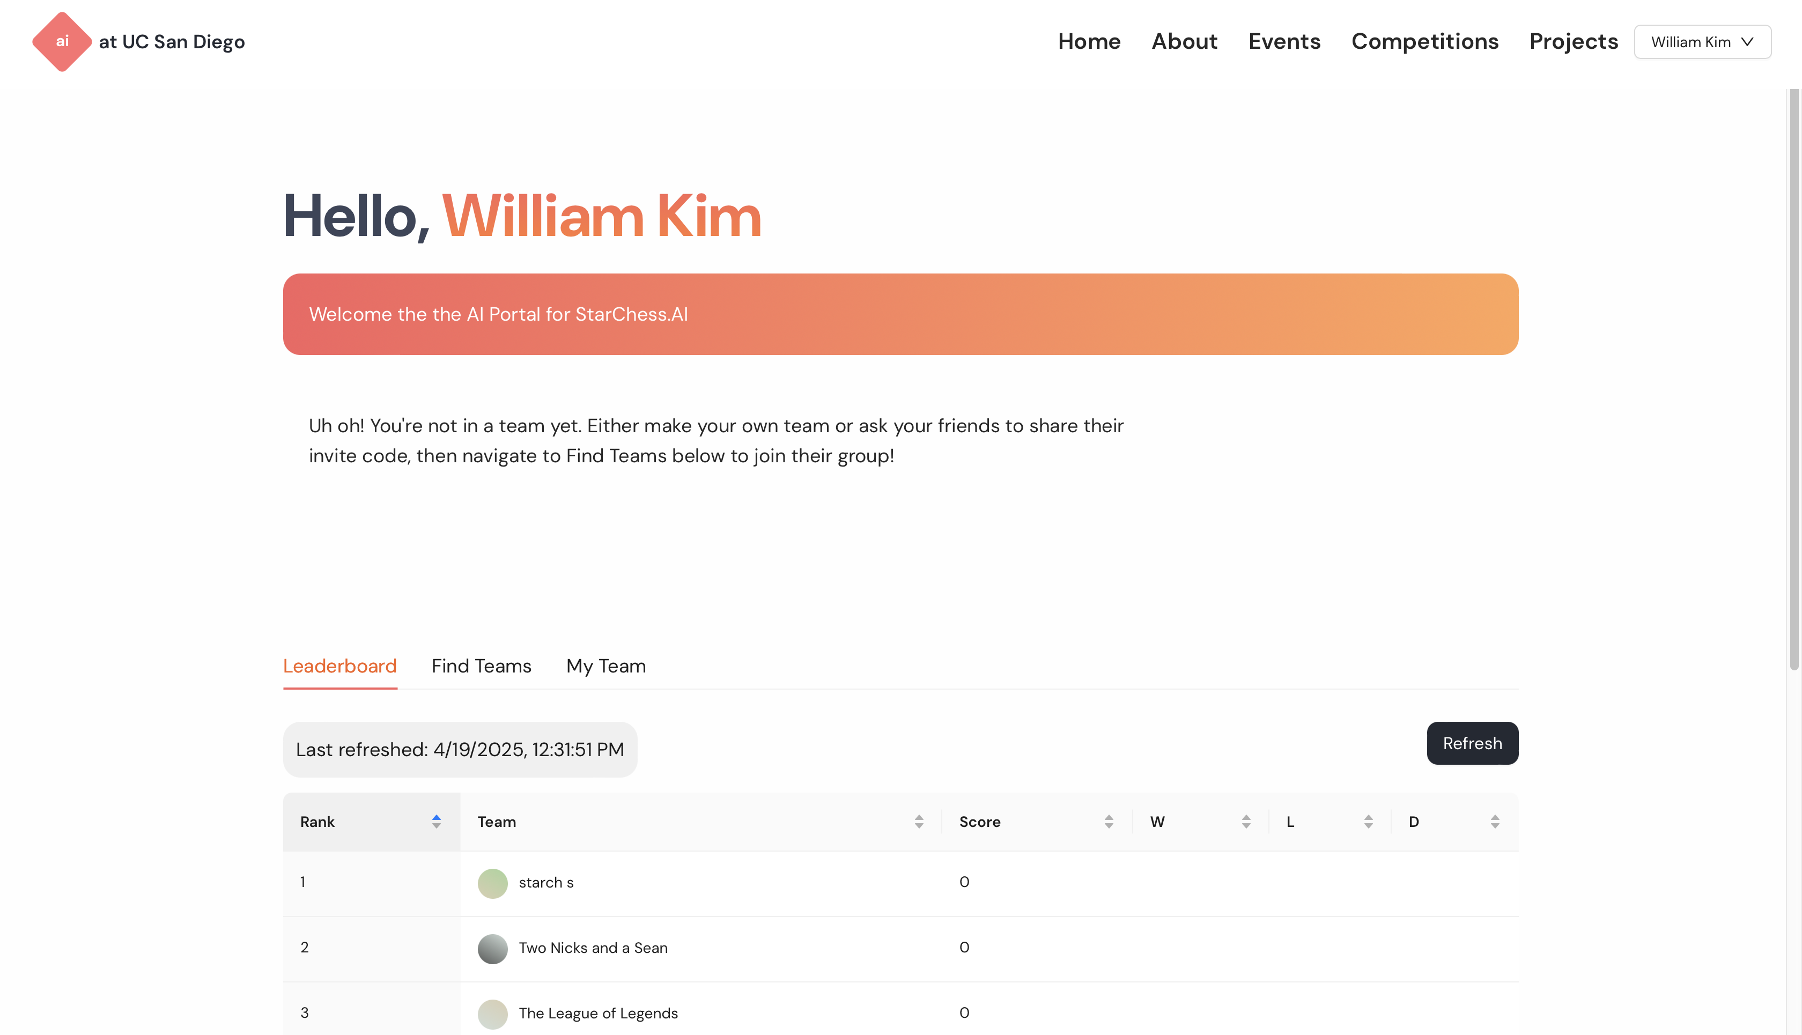Click the starch s team avatar
This screenshot has height=1035, width=1802.
[x=492, y=883]
